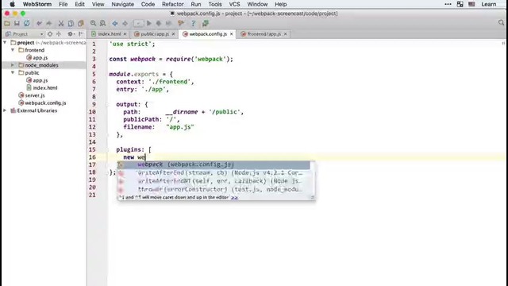
Task: Expand the node_modules folder
Action: coord(13,65)
